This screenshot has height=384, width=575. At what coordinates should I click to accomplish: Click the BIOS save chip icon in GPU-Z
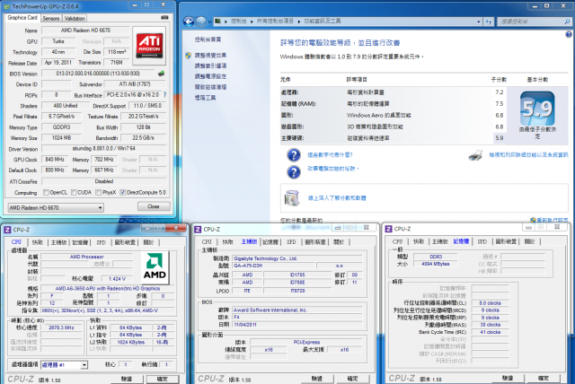click(161, 74)
